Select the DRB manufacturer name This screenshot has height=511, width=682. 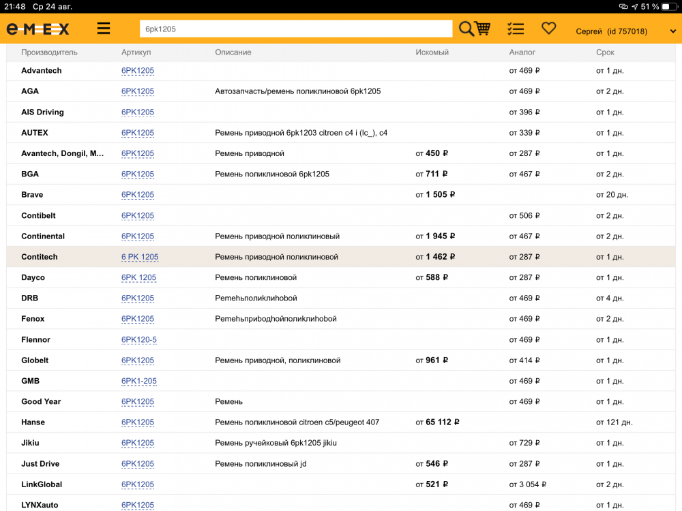(29, 298)
